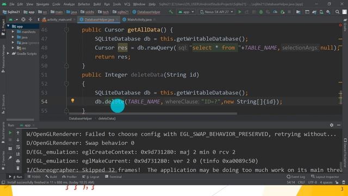Image resolution: width=348 pixels, height=196 pixels.
Task: Open the Terminal tool window
Action: click(x=113, y=177)
